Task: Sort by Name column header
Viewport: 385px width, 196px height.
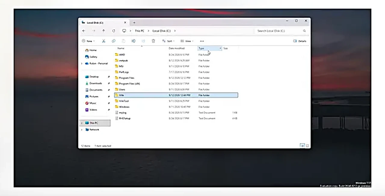Action: (x=121, y=48)
